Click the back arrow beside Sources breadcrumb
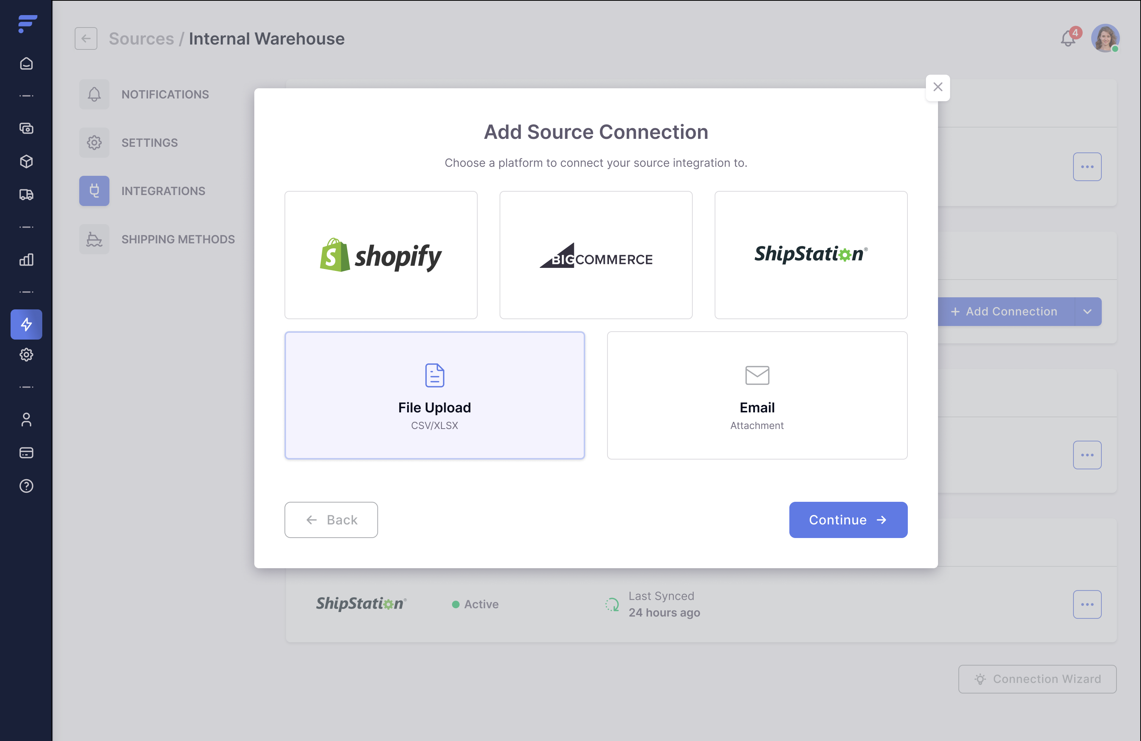 coord(86,38)
